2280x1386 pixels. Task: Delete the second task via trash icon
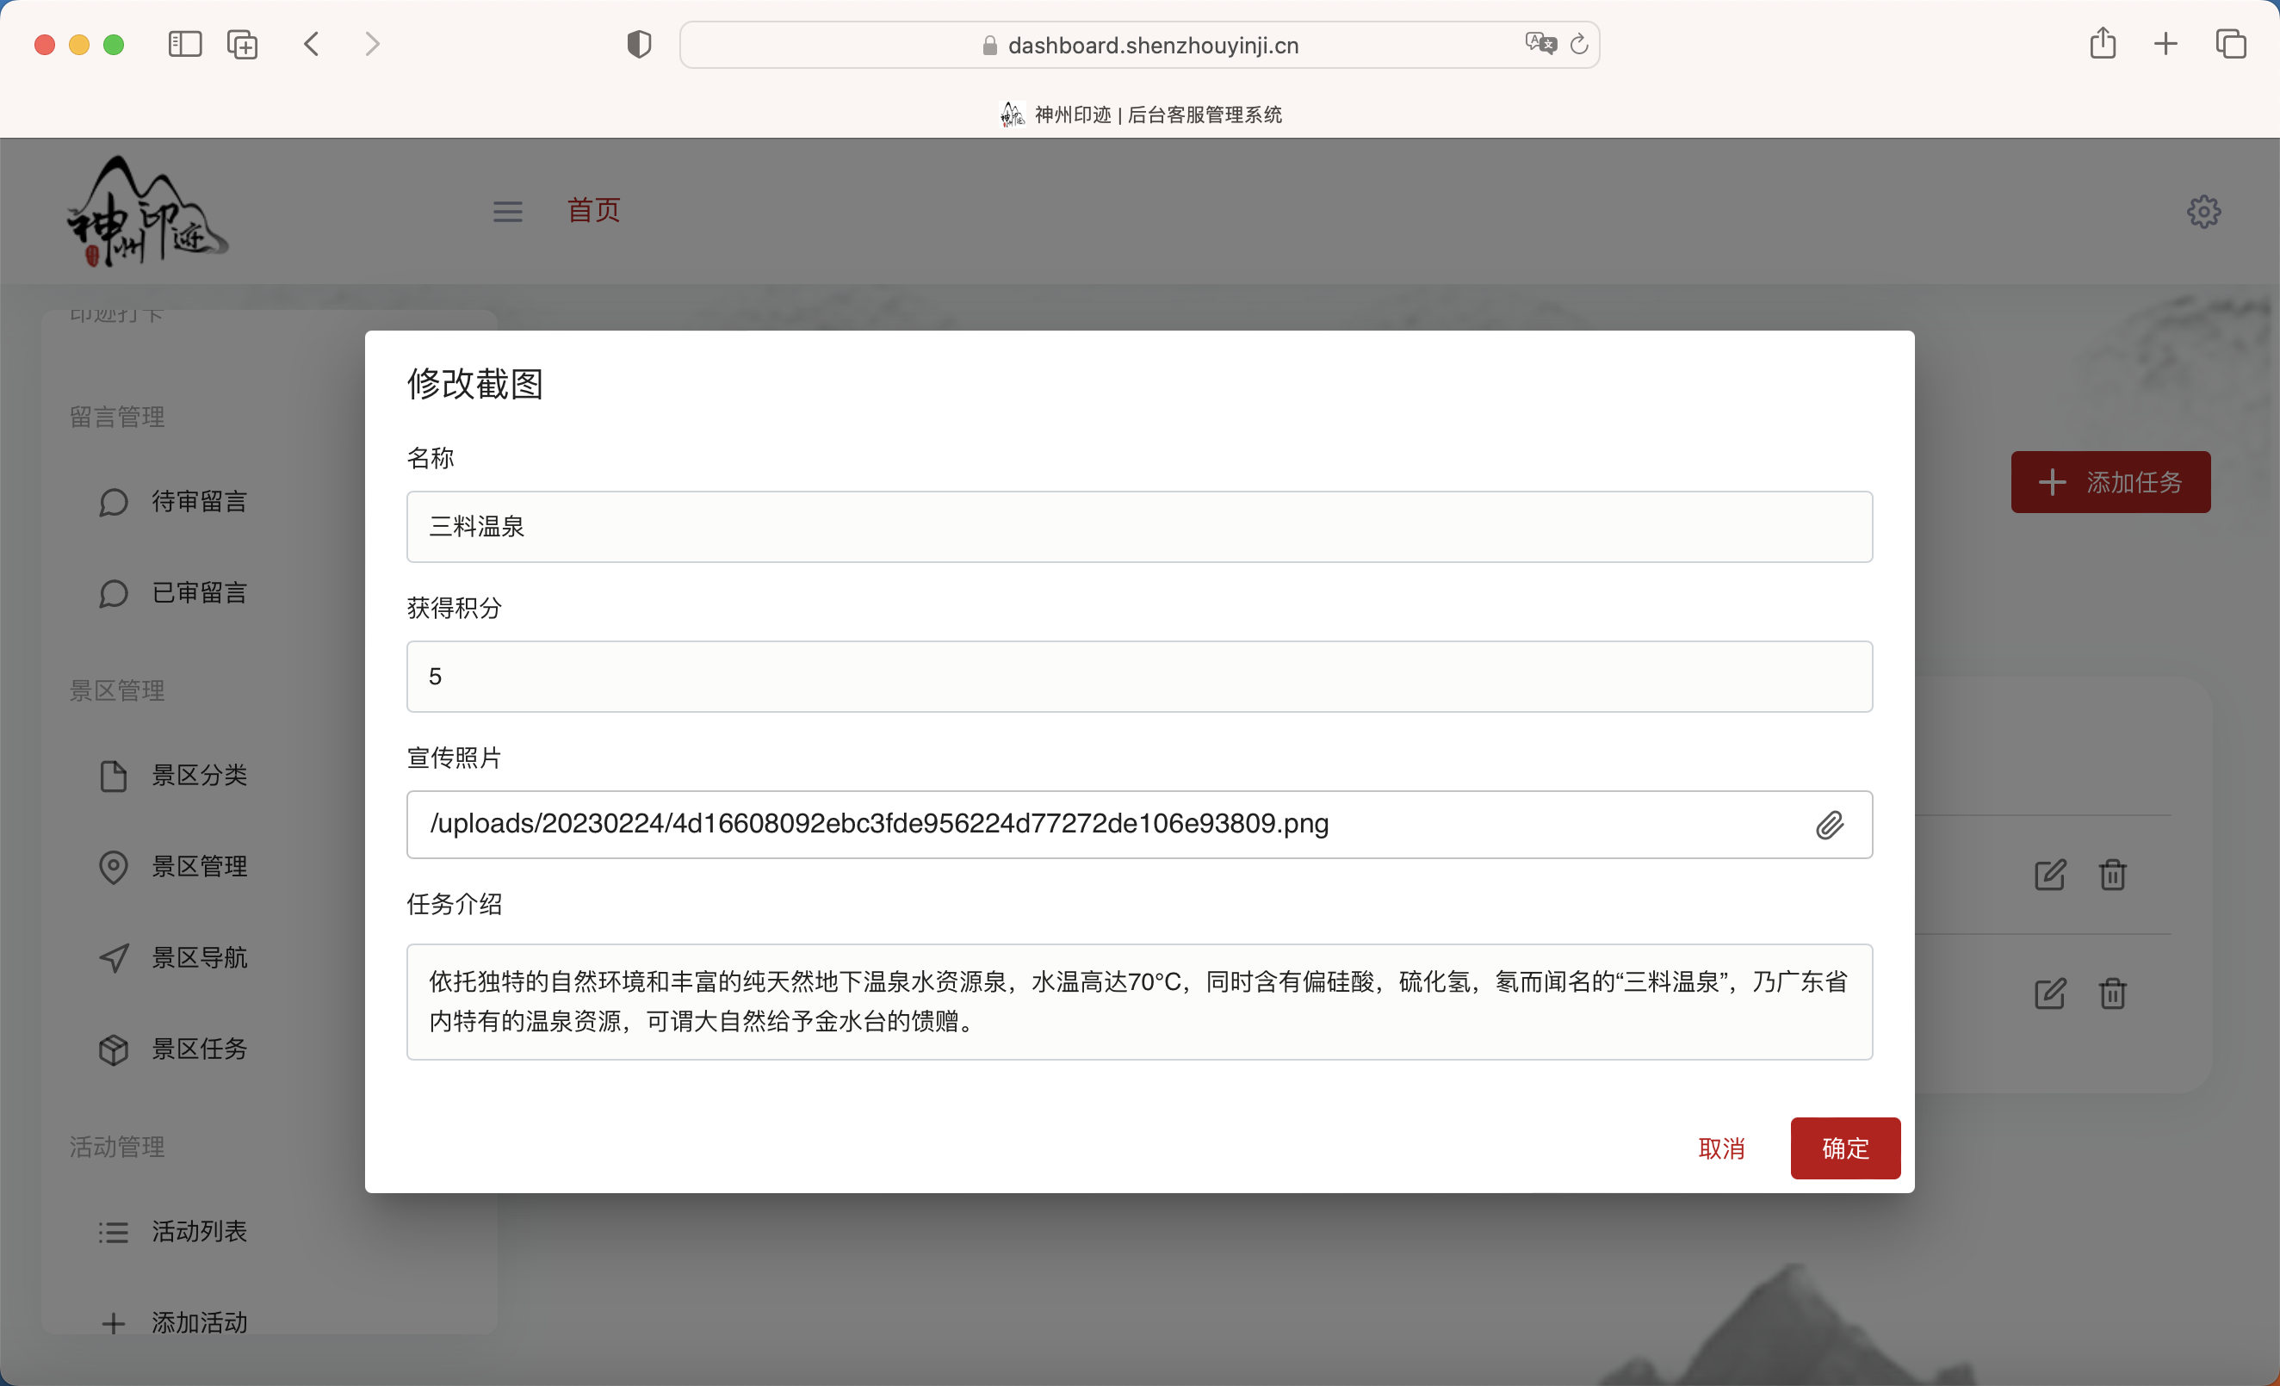[x=2112, y=994]
